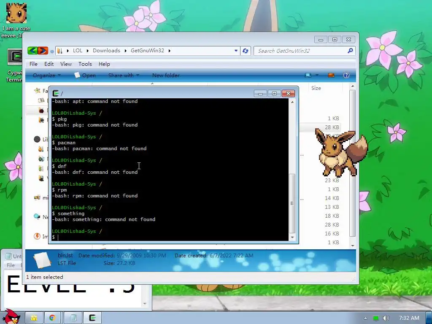Click the Eevee sprite desktop pet
The width and height of the screenshot is (432, 324).
click(341, 152)
